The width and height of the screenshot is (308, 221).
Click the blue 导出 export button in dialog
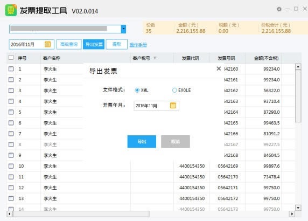142,142
